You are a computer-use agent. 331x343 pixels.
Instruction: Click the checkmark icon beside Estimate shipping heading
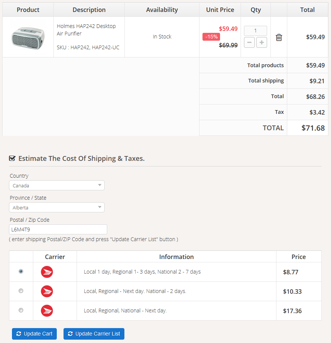point(12,159)
